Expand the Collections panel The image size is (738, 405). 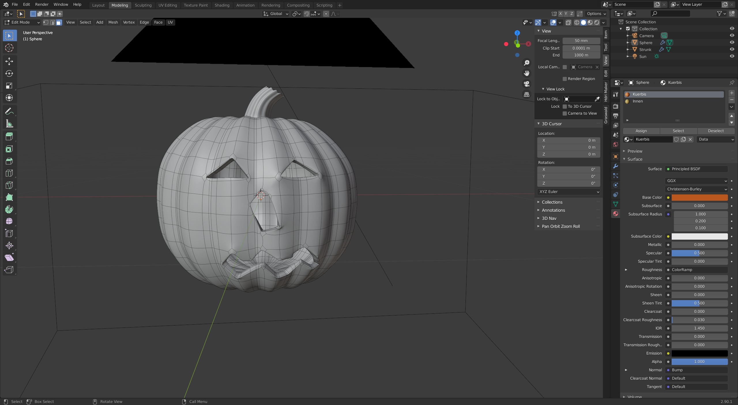click(x=552, y=202)
